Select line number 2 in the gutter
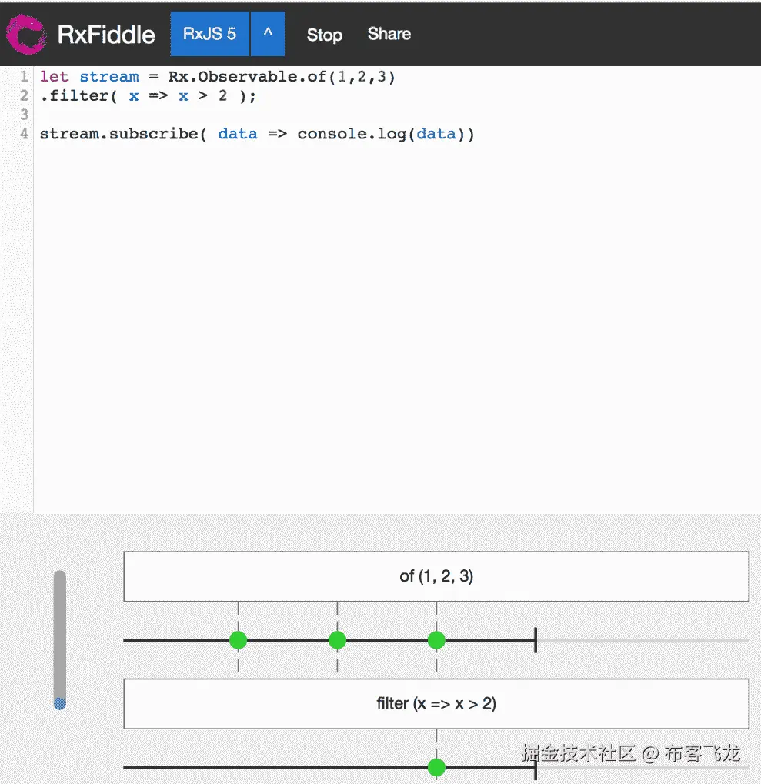The width and height of the screenshot is (761, 784). pos(24,96)
